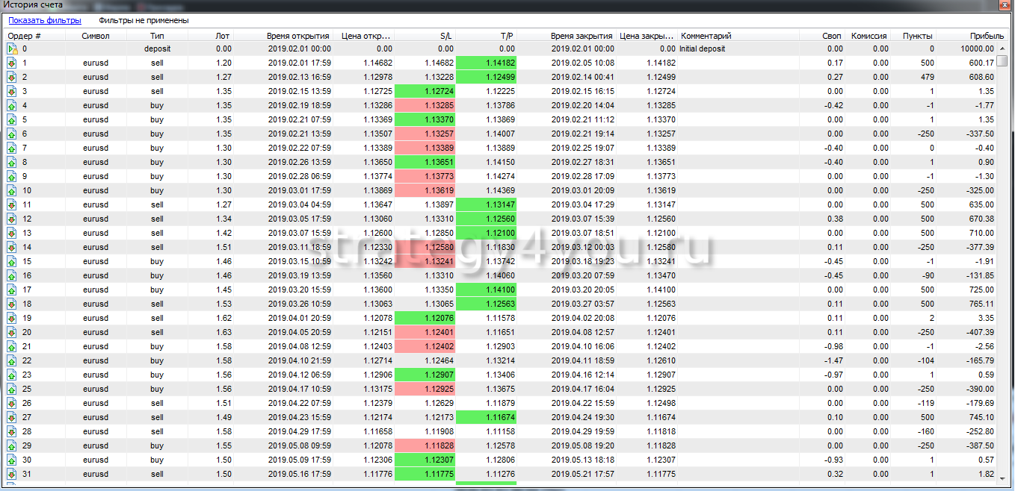Screen dimensions: 1015x491
Task: Sort the table by 'Лот' column
Action: coord(222,36)
